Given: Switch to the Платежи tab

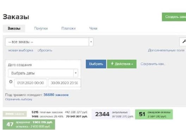Looking at the screenshot, I should [x=68, y=28].
